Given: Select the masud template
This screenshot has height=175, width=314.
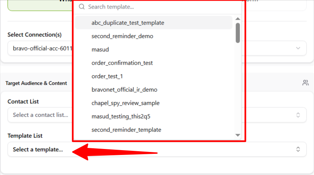Looking at the screenshot, I should pos(100,49).
